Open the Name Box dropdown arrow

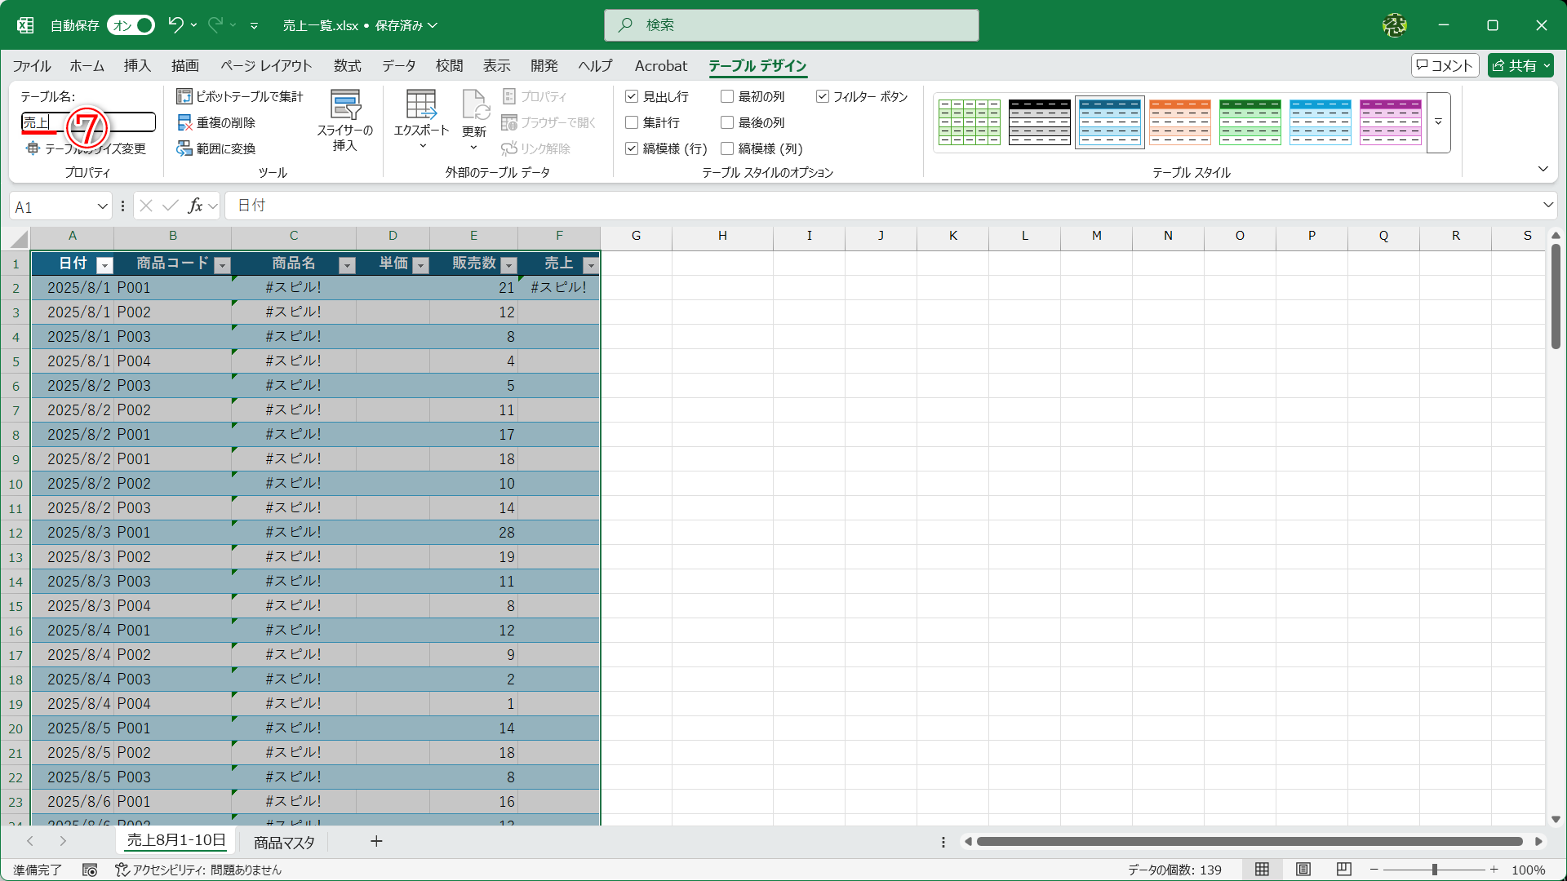tap(102, 206)
